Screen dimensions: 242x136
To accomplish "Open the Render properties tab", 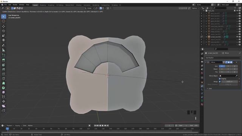I will click(x=202, y=59).
